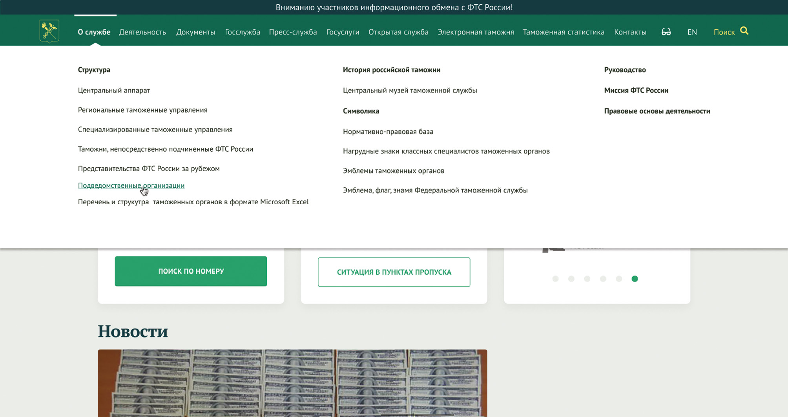Open Эмблемы таможенных органов link
Image resolution: width=788 pixels, height=417 pixels.
[x=393, y=171]
